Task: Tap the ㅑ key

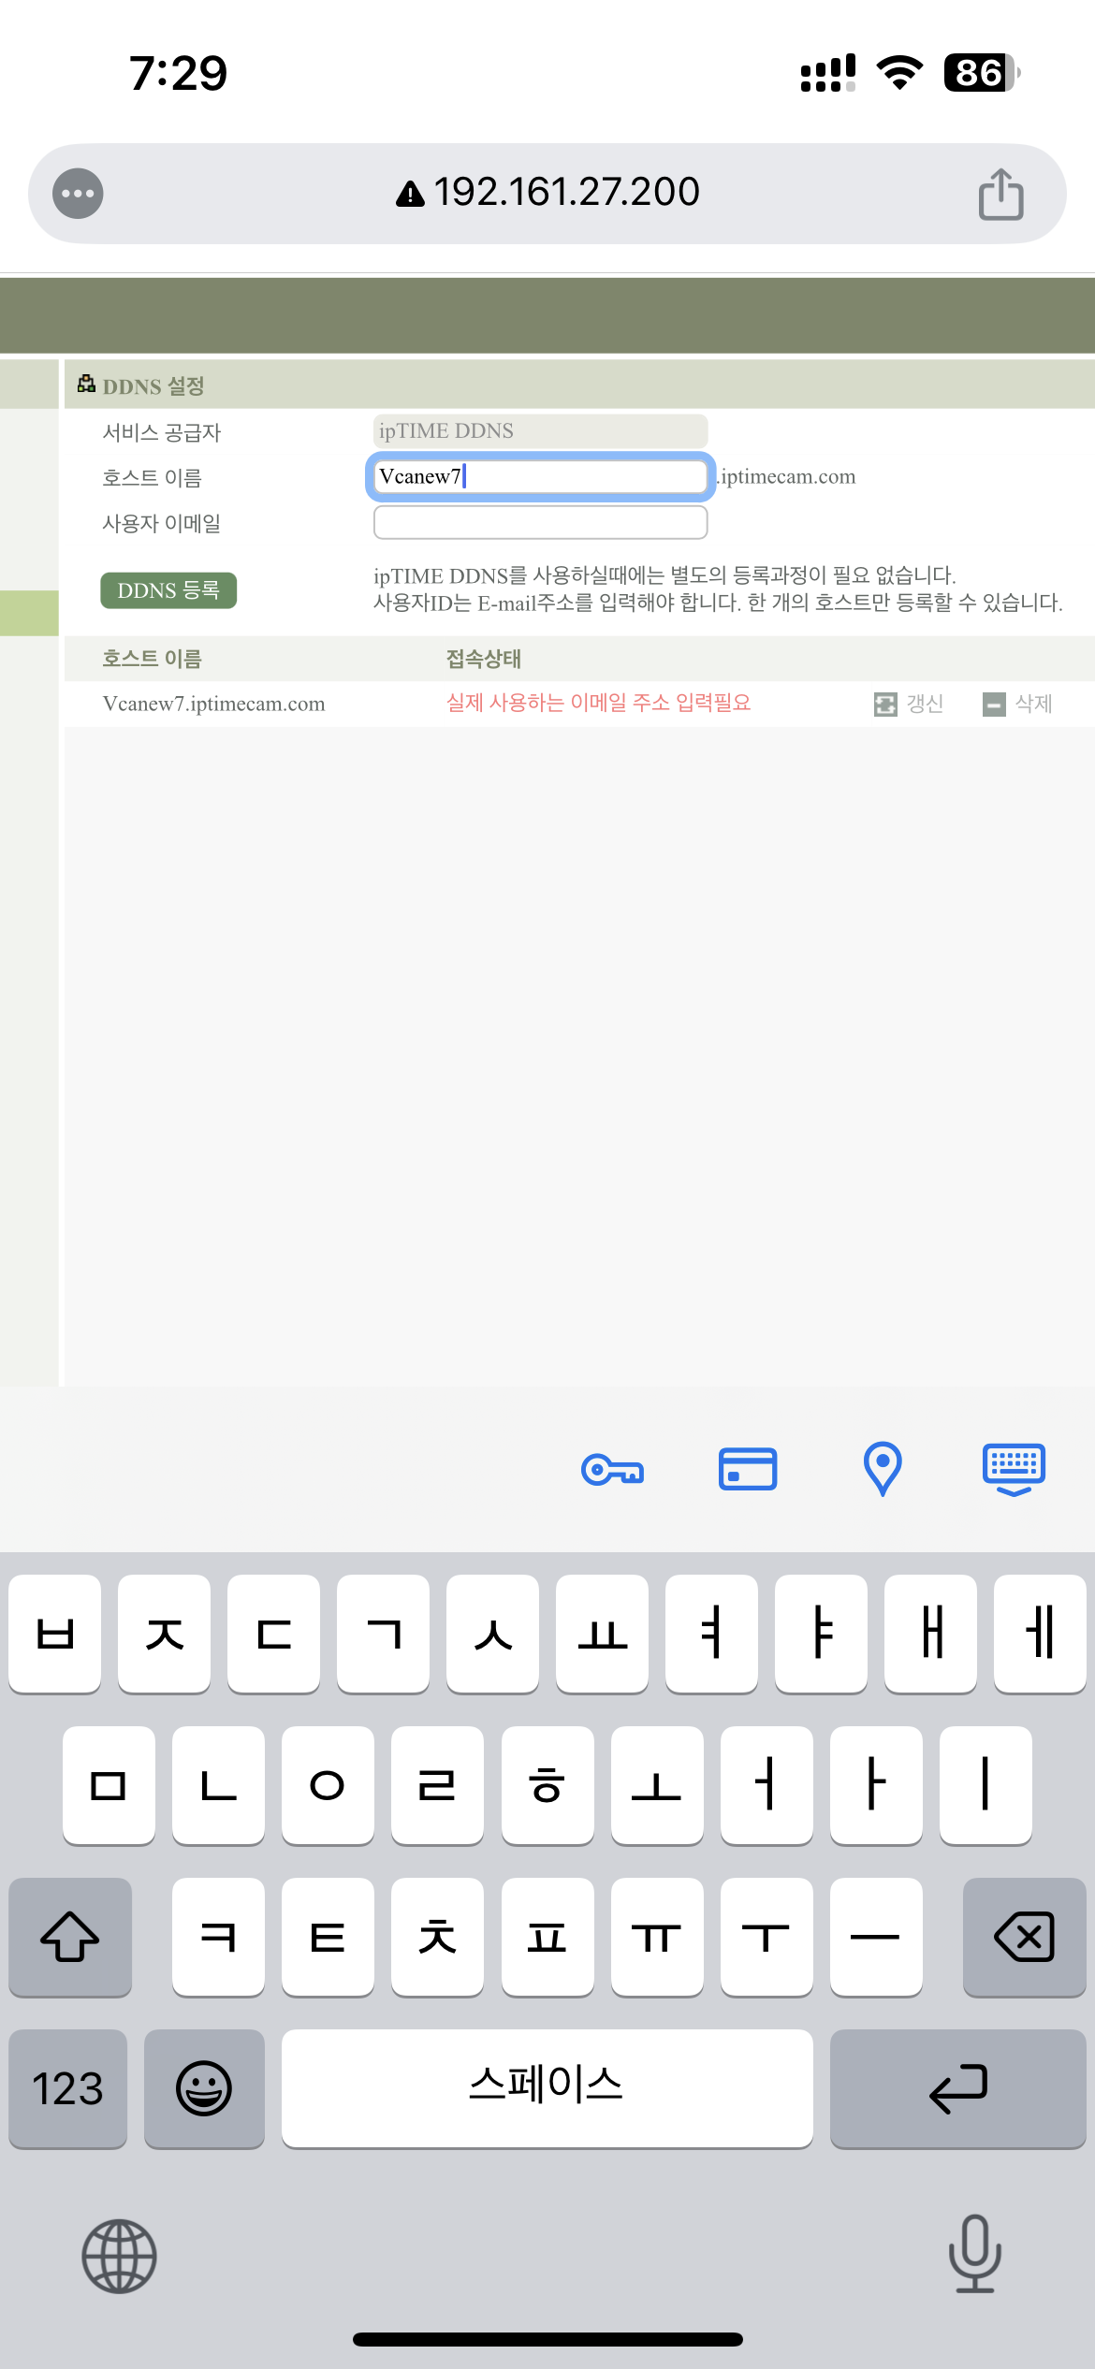Action: [821, 1634]
